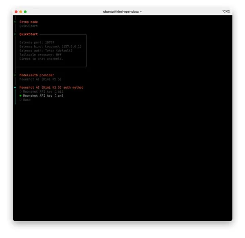The image size is (245, 238).
Task: Click the Direct to chat channels line
Action: [x=41, y=59]
